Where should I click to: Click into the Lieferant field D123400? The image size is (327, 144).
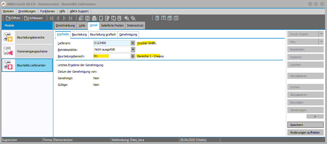coord(112,43)
